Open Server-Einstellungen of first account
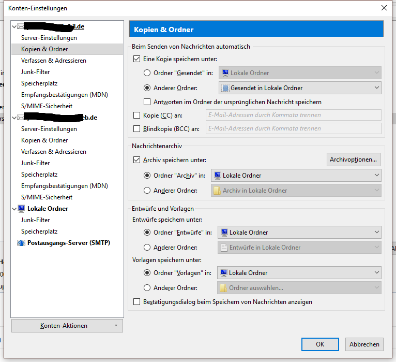The height and width of the screenshot is (362, 396). (49, 38)
